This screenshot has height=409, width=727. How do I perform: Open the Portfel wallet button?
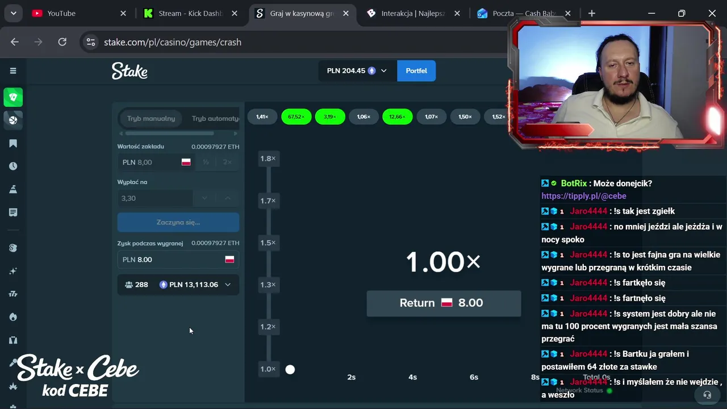pos(416,70)
